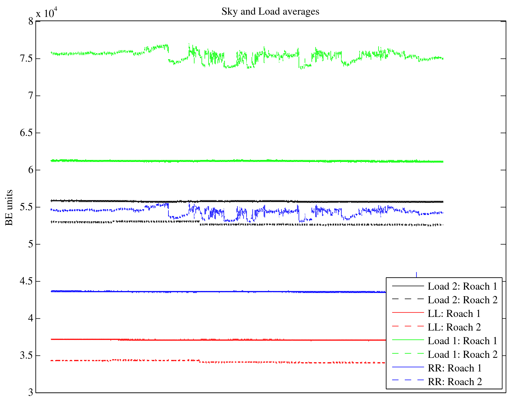
Task: Click 'RR: Roach 2' legend label
Action: [454, 382]
